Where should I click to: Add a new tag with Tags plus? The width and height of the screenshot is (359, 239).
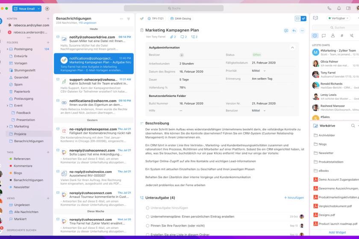[x=48, y=152]
